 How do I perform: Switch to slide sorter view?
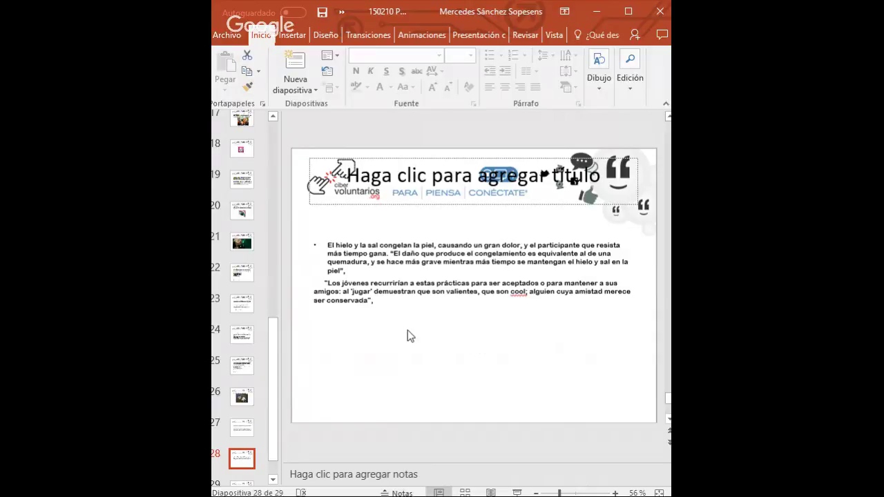coord(465,493)
